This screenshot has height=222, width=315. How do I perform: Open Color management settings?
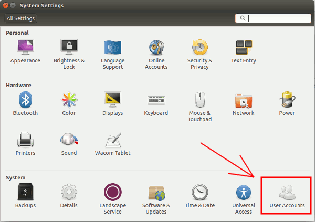[x=69, y=103]
